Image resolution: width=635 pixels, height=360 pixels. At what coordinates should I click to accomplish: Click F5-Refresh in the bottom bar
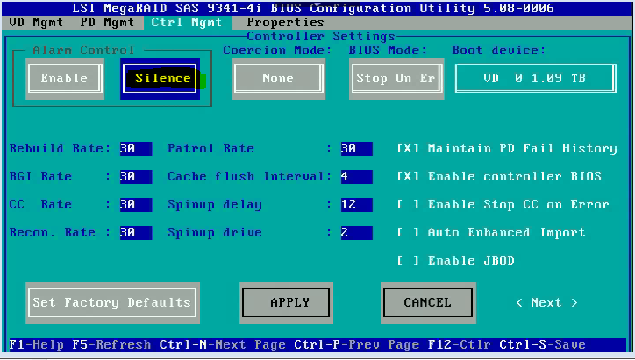111,344
